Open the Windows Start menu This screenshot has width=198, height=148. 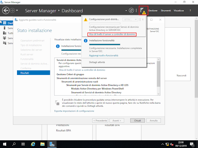coord(5,144)
